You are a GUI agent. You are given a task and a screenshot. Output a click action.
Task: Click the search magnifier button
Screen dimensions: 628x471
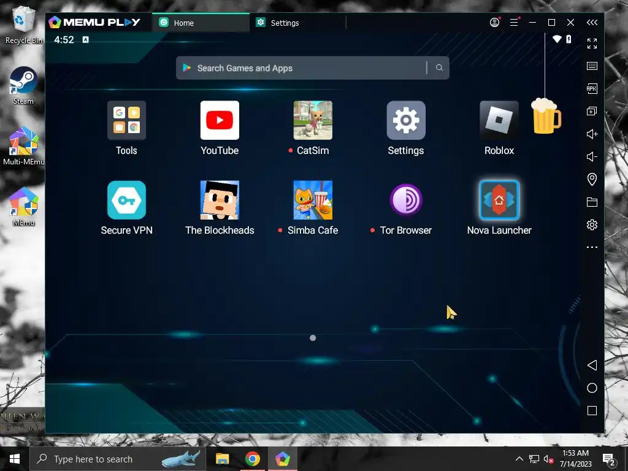click(439, 67)
